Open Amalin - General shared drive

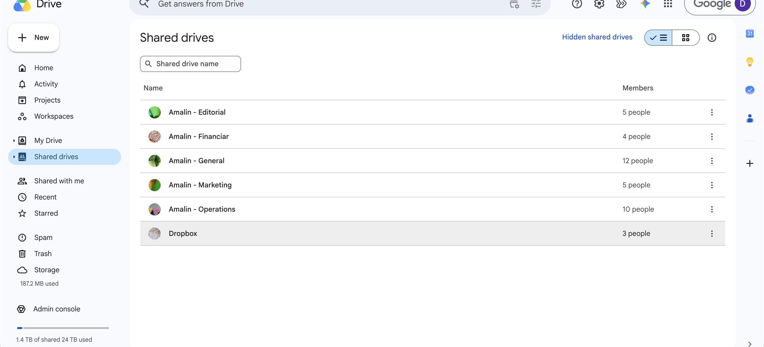[433, 161]
